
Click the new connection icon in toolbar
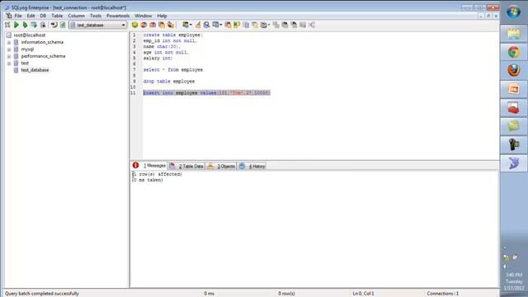[x=7, y=25]
